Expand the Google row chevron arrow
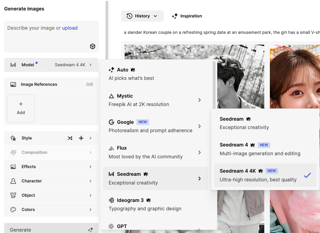Image resolution: width=320 pixels, height=233 pixels. tap(200, 126)
